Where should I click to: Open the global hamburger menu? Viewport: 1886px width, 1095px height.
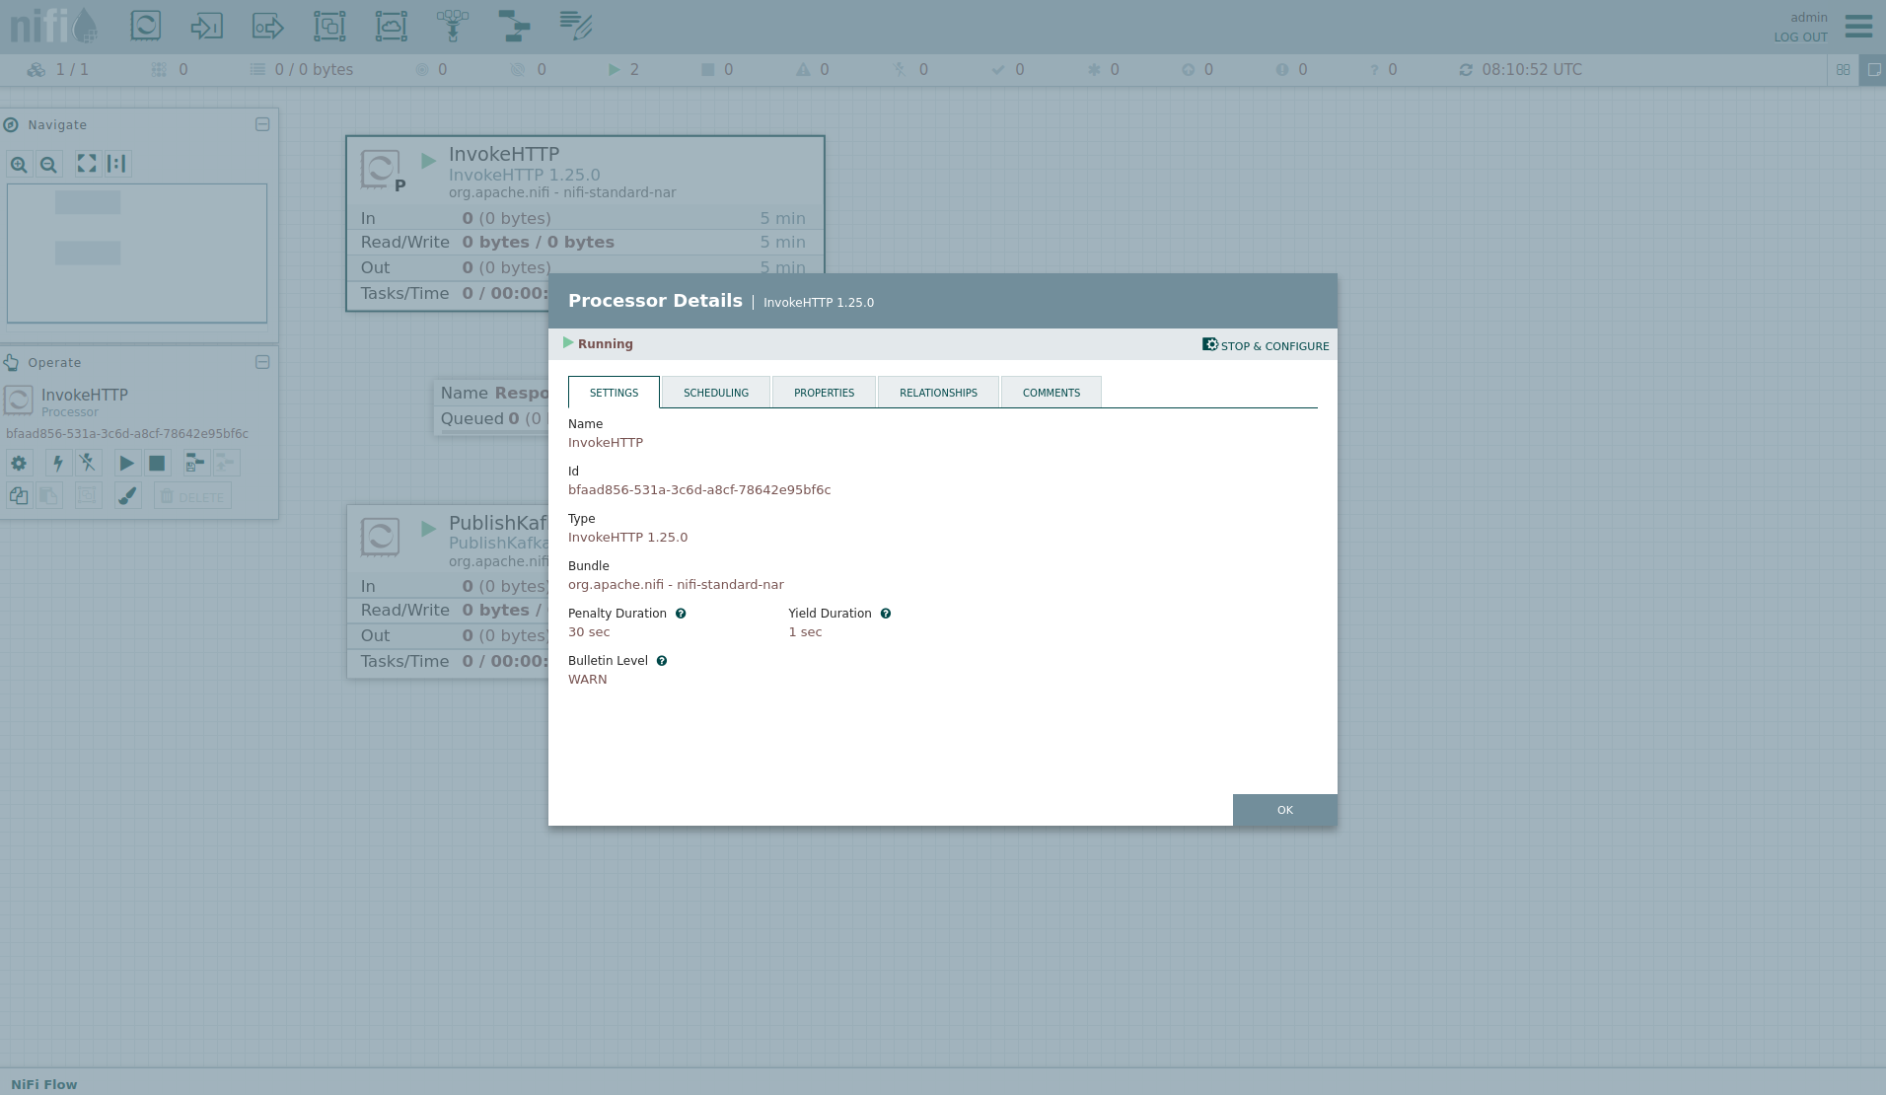pos(1858,26)
